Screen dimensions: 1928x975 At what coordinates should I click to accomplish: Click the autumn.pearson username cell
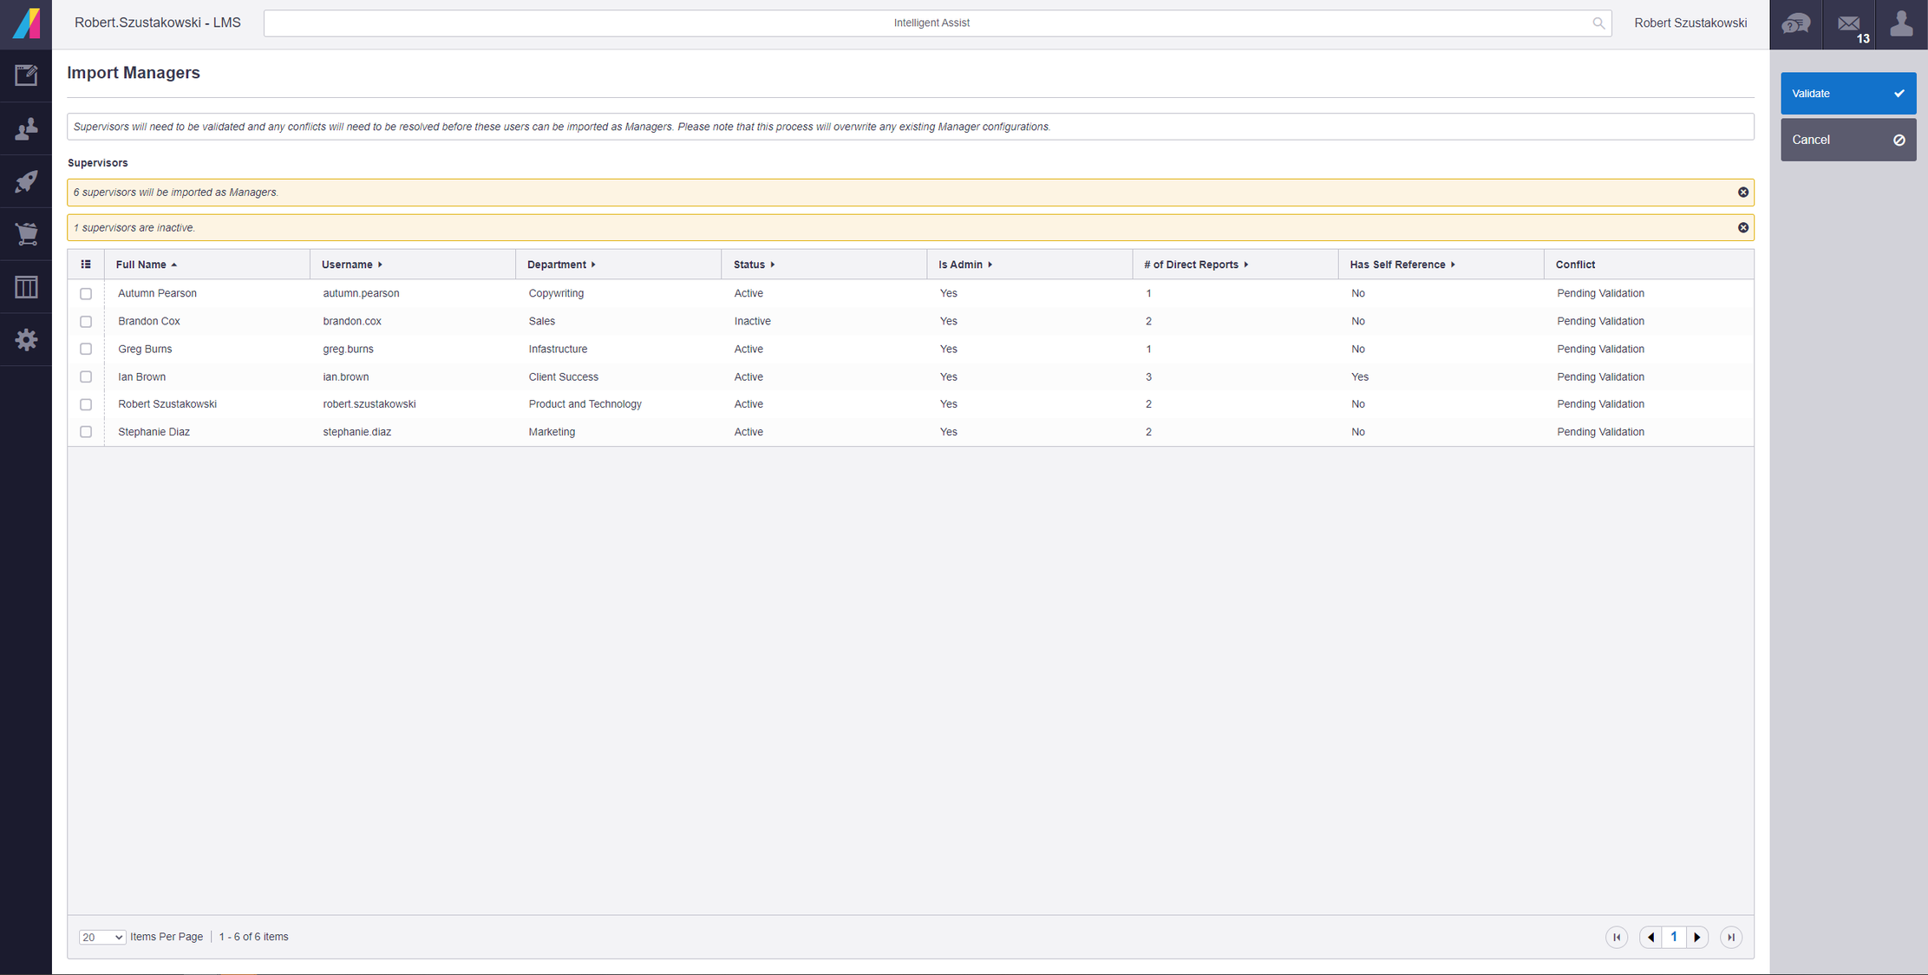361,293
